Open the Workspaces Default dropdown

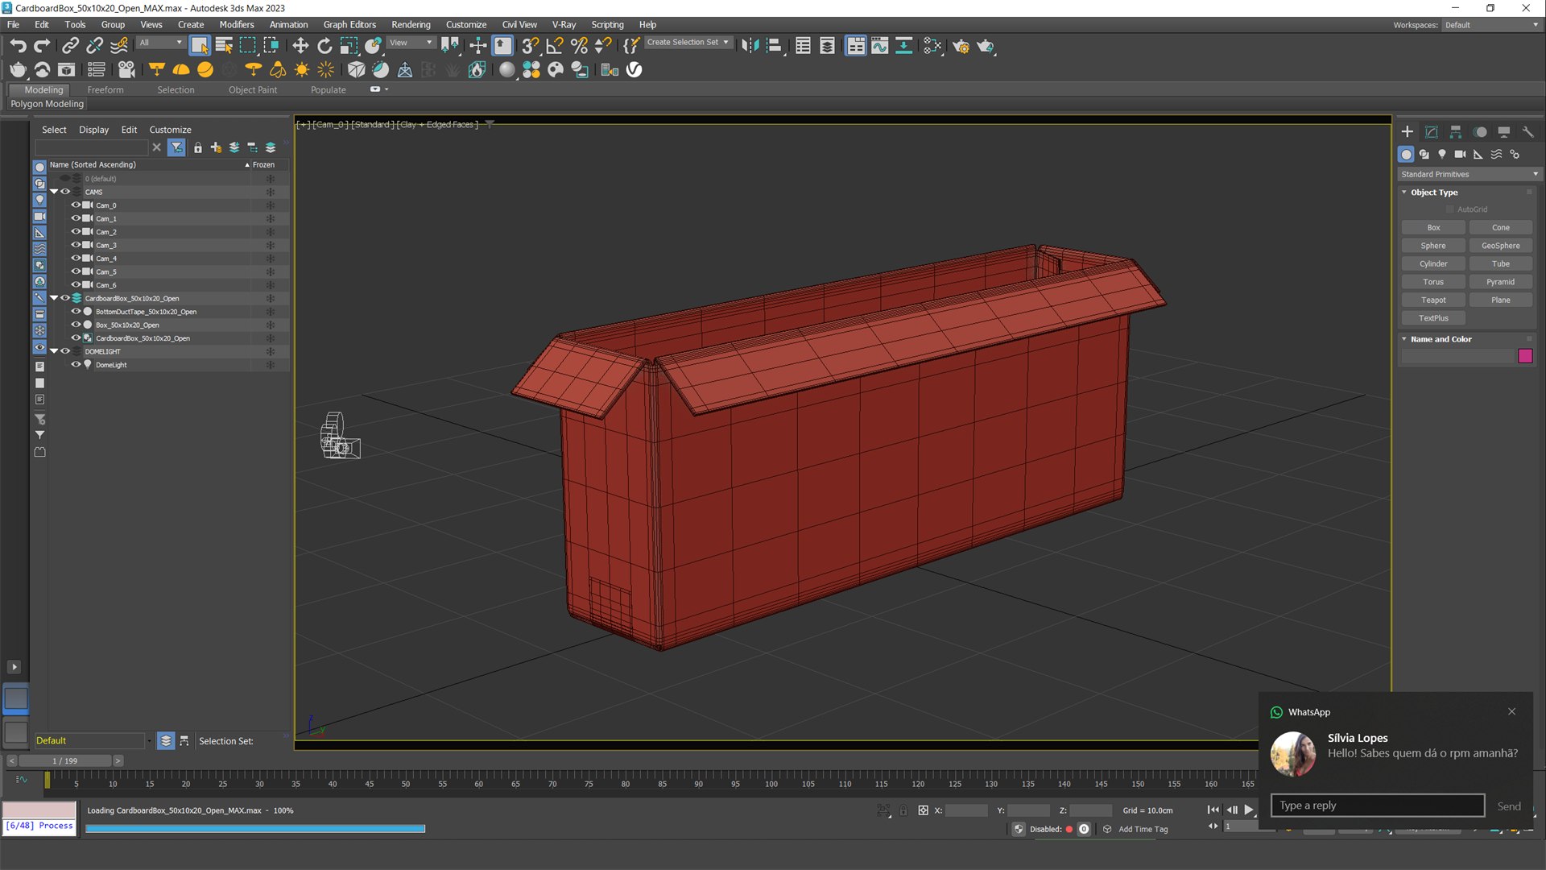tap(1490, 25)
